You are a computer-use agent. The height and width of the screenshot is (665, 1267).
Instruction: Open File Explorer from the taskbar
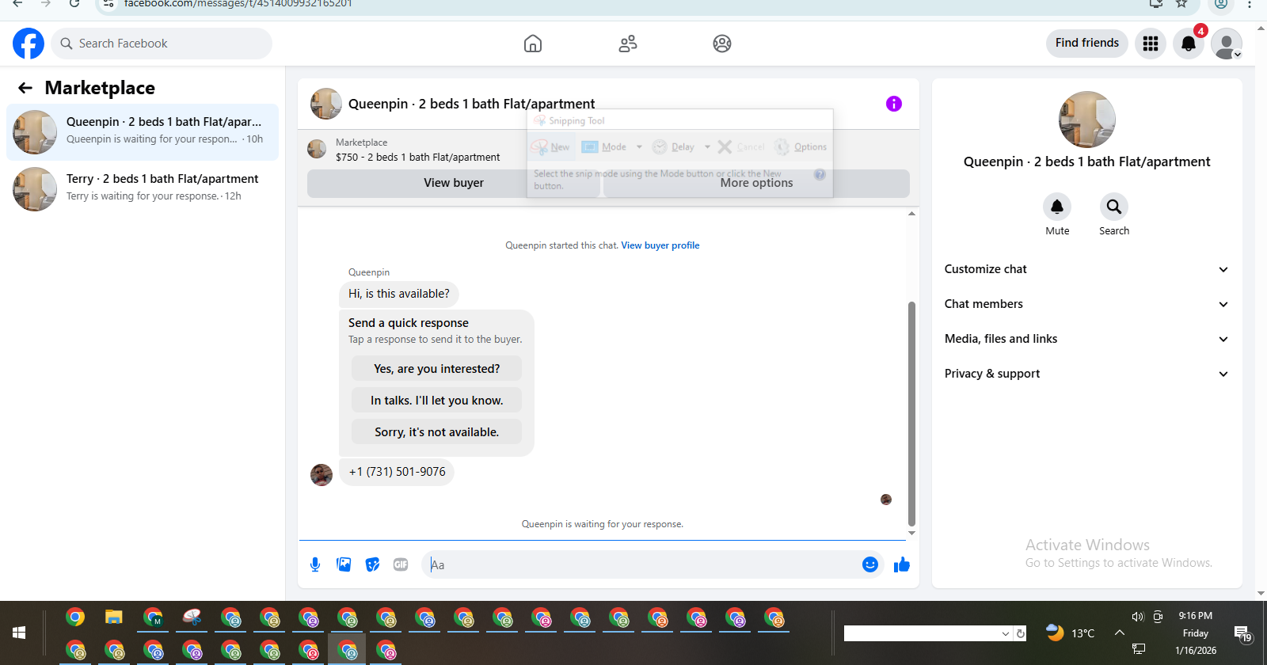[x=114, y=617]
